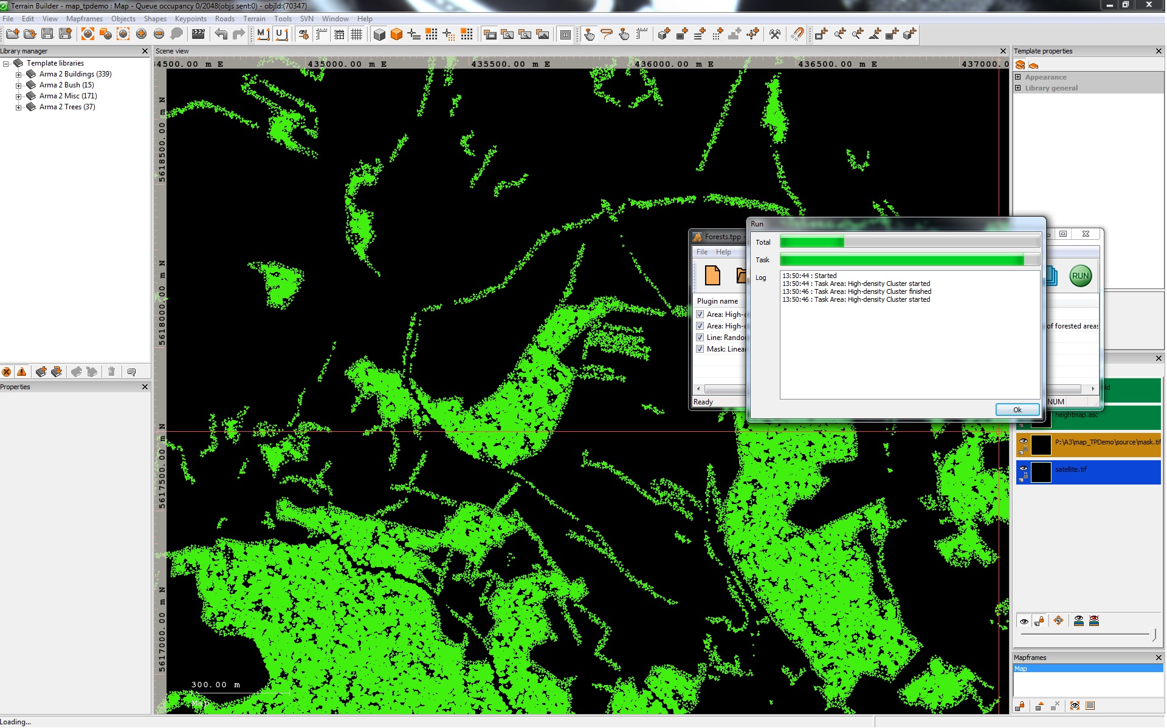Open the Terrain menu
Image resolution: width=1167 pixels, height=728 pixels.
(x=254, y=18)
